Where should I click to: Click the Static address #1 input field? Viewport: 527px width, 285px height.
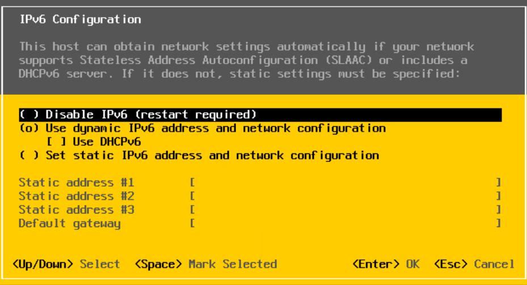pos(345,183)
